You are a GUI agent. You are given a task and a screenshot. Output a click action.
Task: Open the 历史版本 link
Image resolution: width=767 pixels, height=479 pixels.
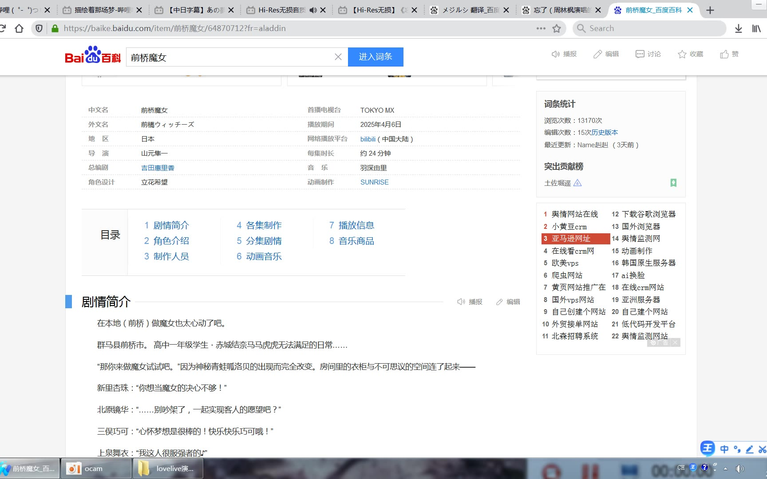point(605,132)
